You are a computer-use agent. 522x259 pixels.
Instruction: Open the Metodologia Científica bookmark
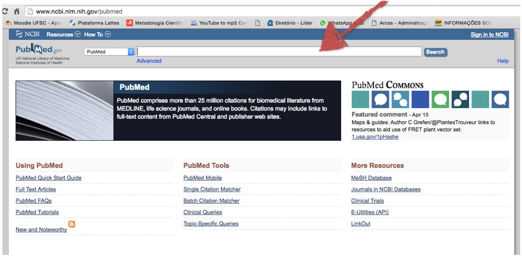155,23
